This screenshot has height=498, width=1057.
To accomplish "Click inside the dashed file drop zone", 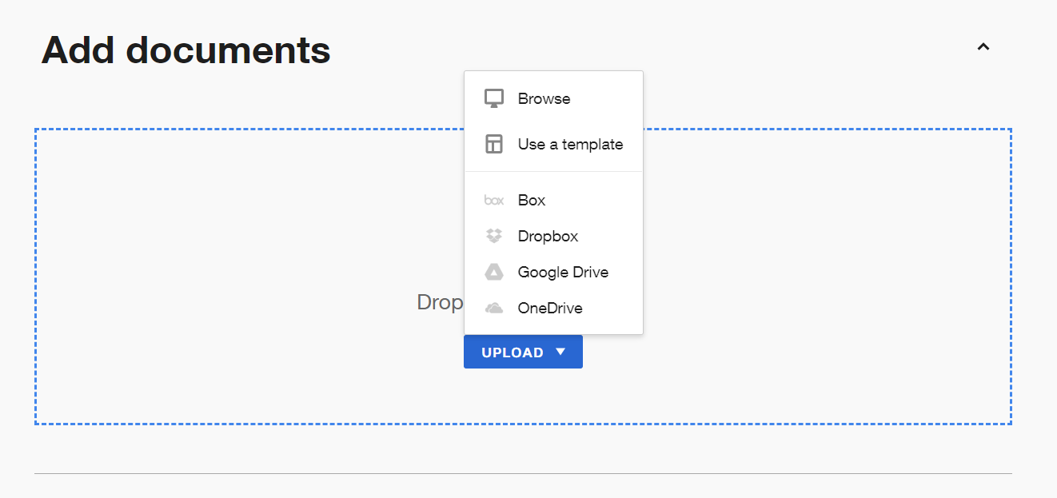I will (x=240, y=277).
